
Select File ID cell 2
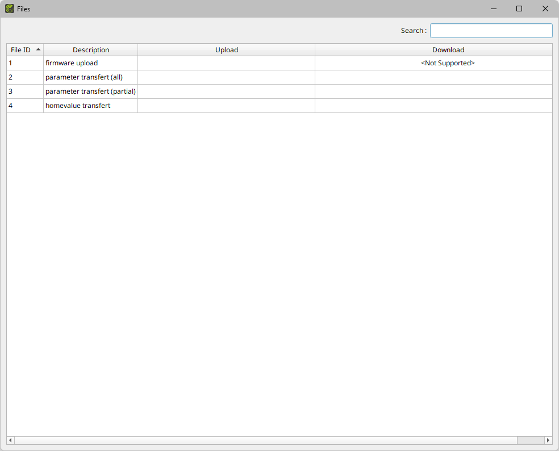(25, 77)
